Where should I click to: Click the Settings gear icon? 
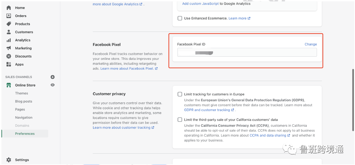click(9, 160)
